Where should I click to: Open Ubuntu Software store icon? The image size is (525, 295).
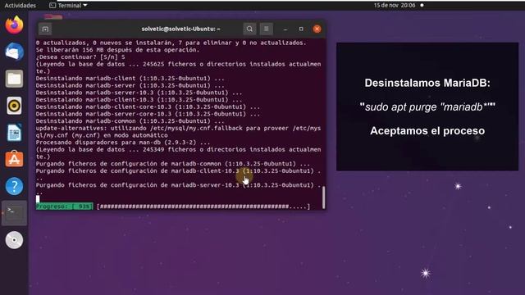[14, 159]
